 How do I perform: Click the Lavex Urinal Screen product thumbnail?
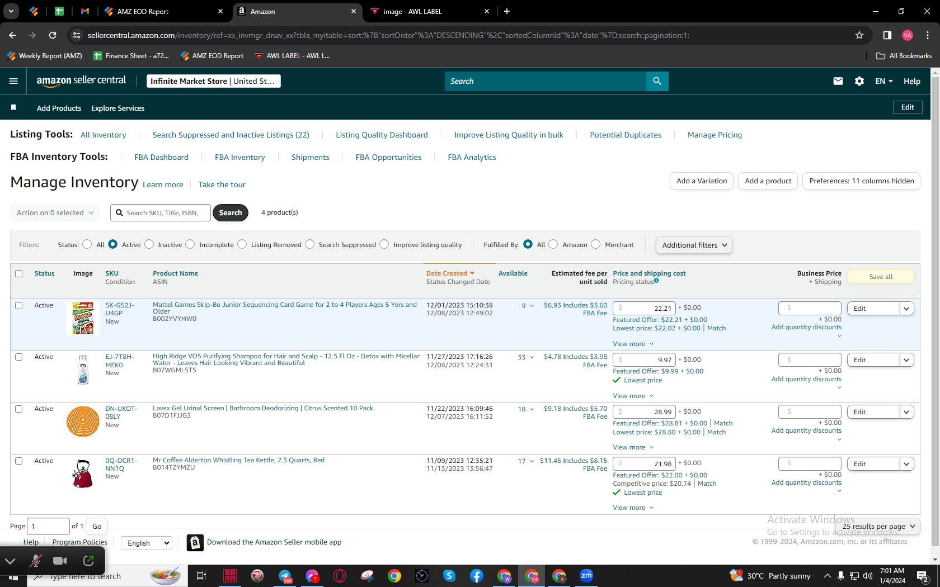83,422
